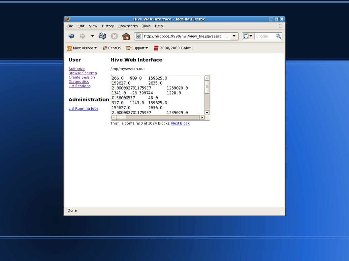Follow the List Running Jobs link
Screen dimensions: 349x261
point(83,109)
